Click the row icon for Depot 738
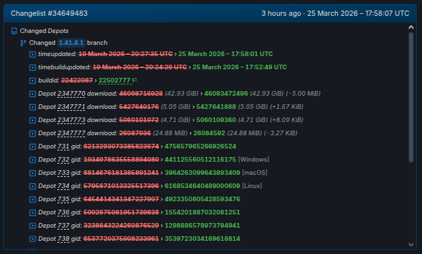 coord(32,239)
